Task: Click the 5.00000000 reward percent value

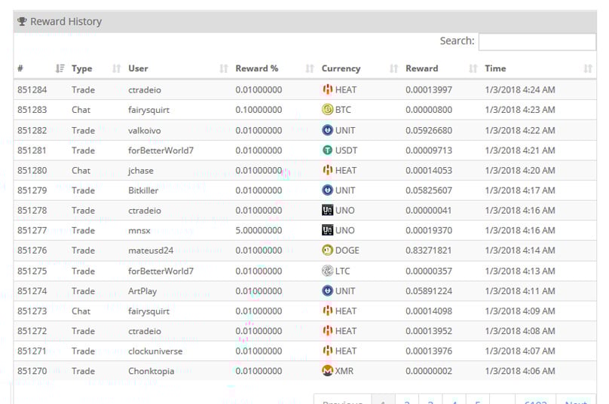Action: click(259, 230)
